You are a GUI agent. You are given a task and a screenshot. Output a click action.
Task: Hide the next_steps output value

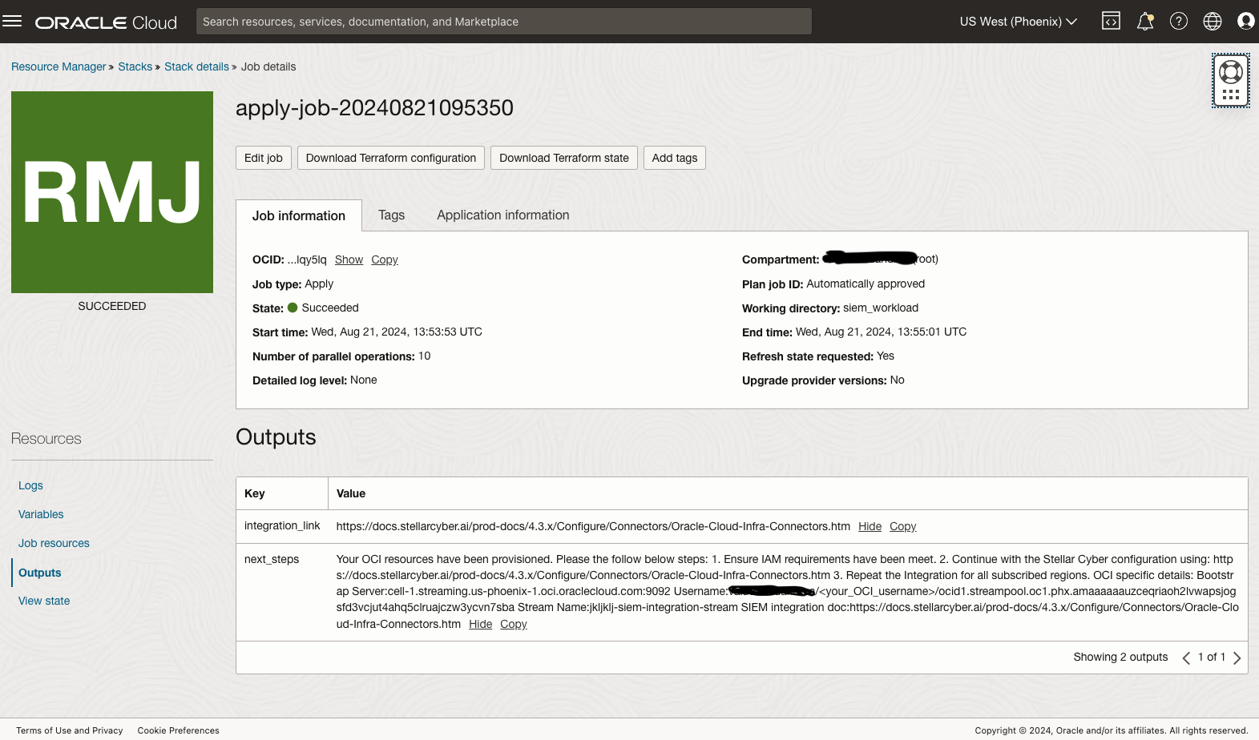tap(480, 624)
